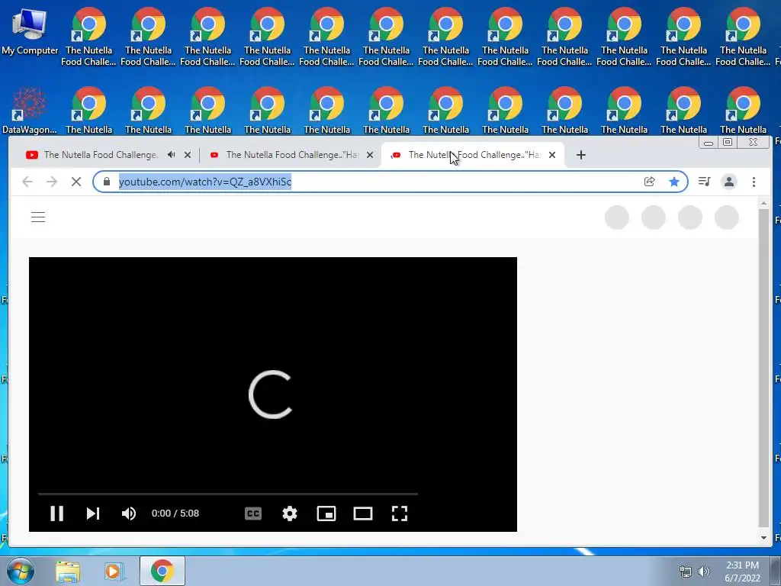Restore down the Chrome window
This screenshot has height=586, width=781.
pyautogui.click(x=728, y=143)
